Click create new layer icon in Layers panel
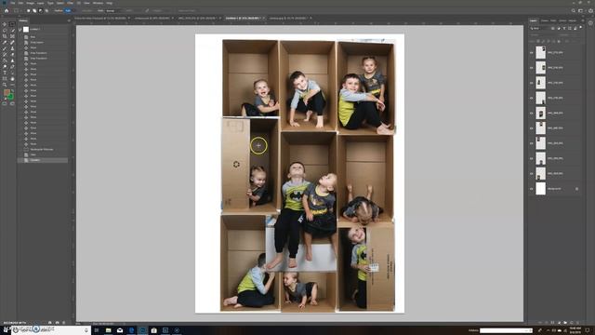Viewport: 595px width, 335px height. click(572, 323)
